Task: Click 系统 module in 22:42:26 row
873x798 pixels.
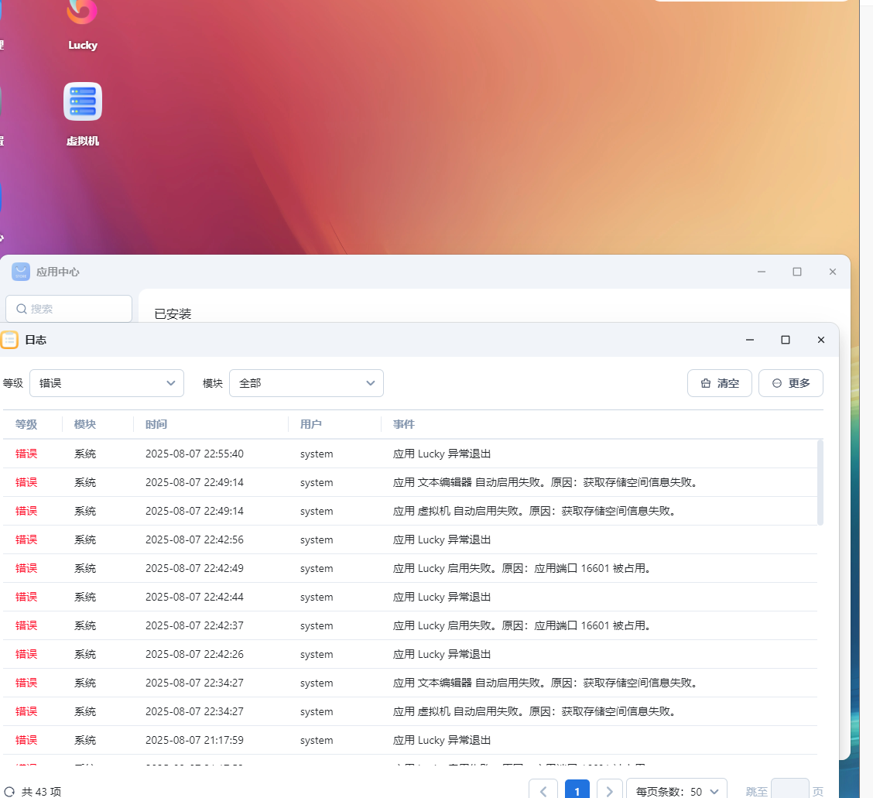Action: coord(85,654)
